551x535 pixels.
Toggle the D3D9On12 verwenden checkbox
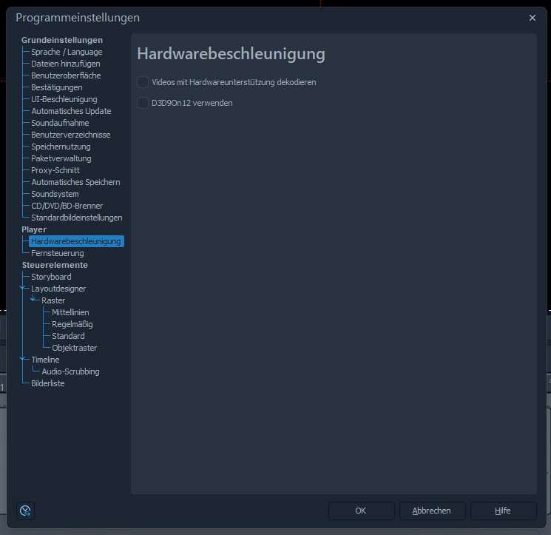[143, 103]
